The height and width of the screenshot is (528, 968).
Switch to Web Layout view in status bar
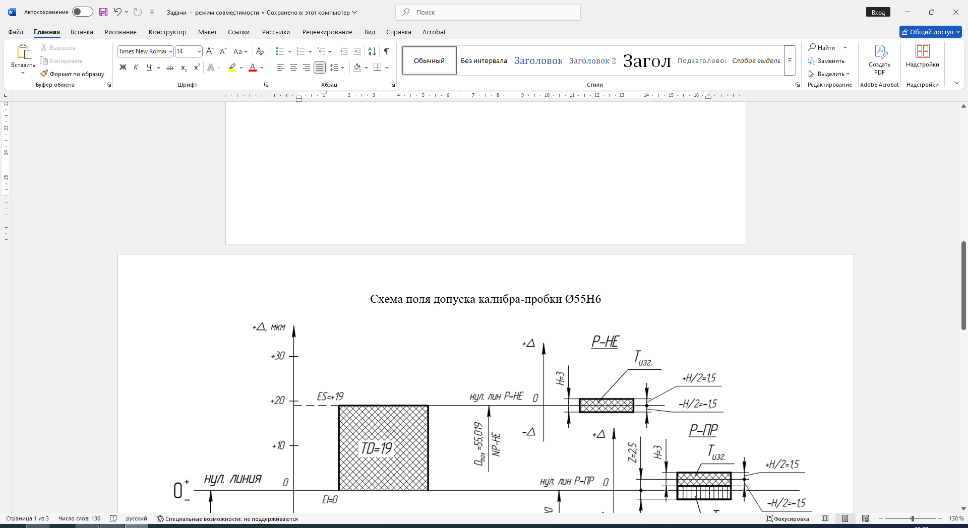click(866, 518)
